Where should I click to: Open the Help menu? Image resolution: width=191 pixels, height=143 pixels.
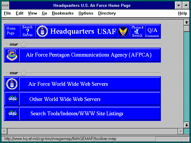pyautogui.click(x=182, y=13)
